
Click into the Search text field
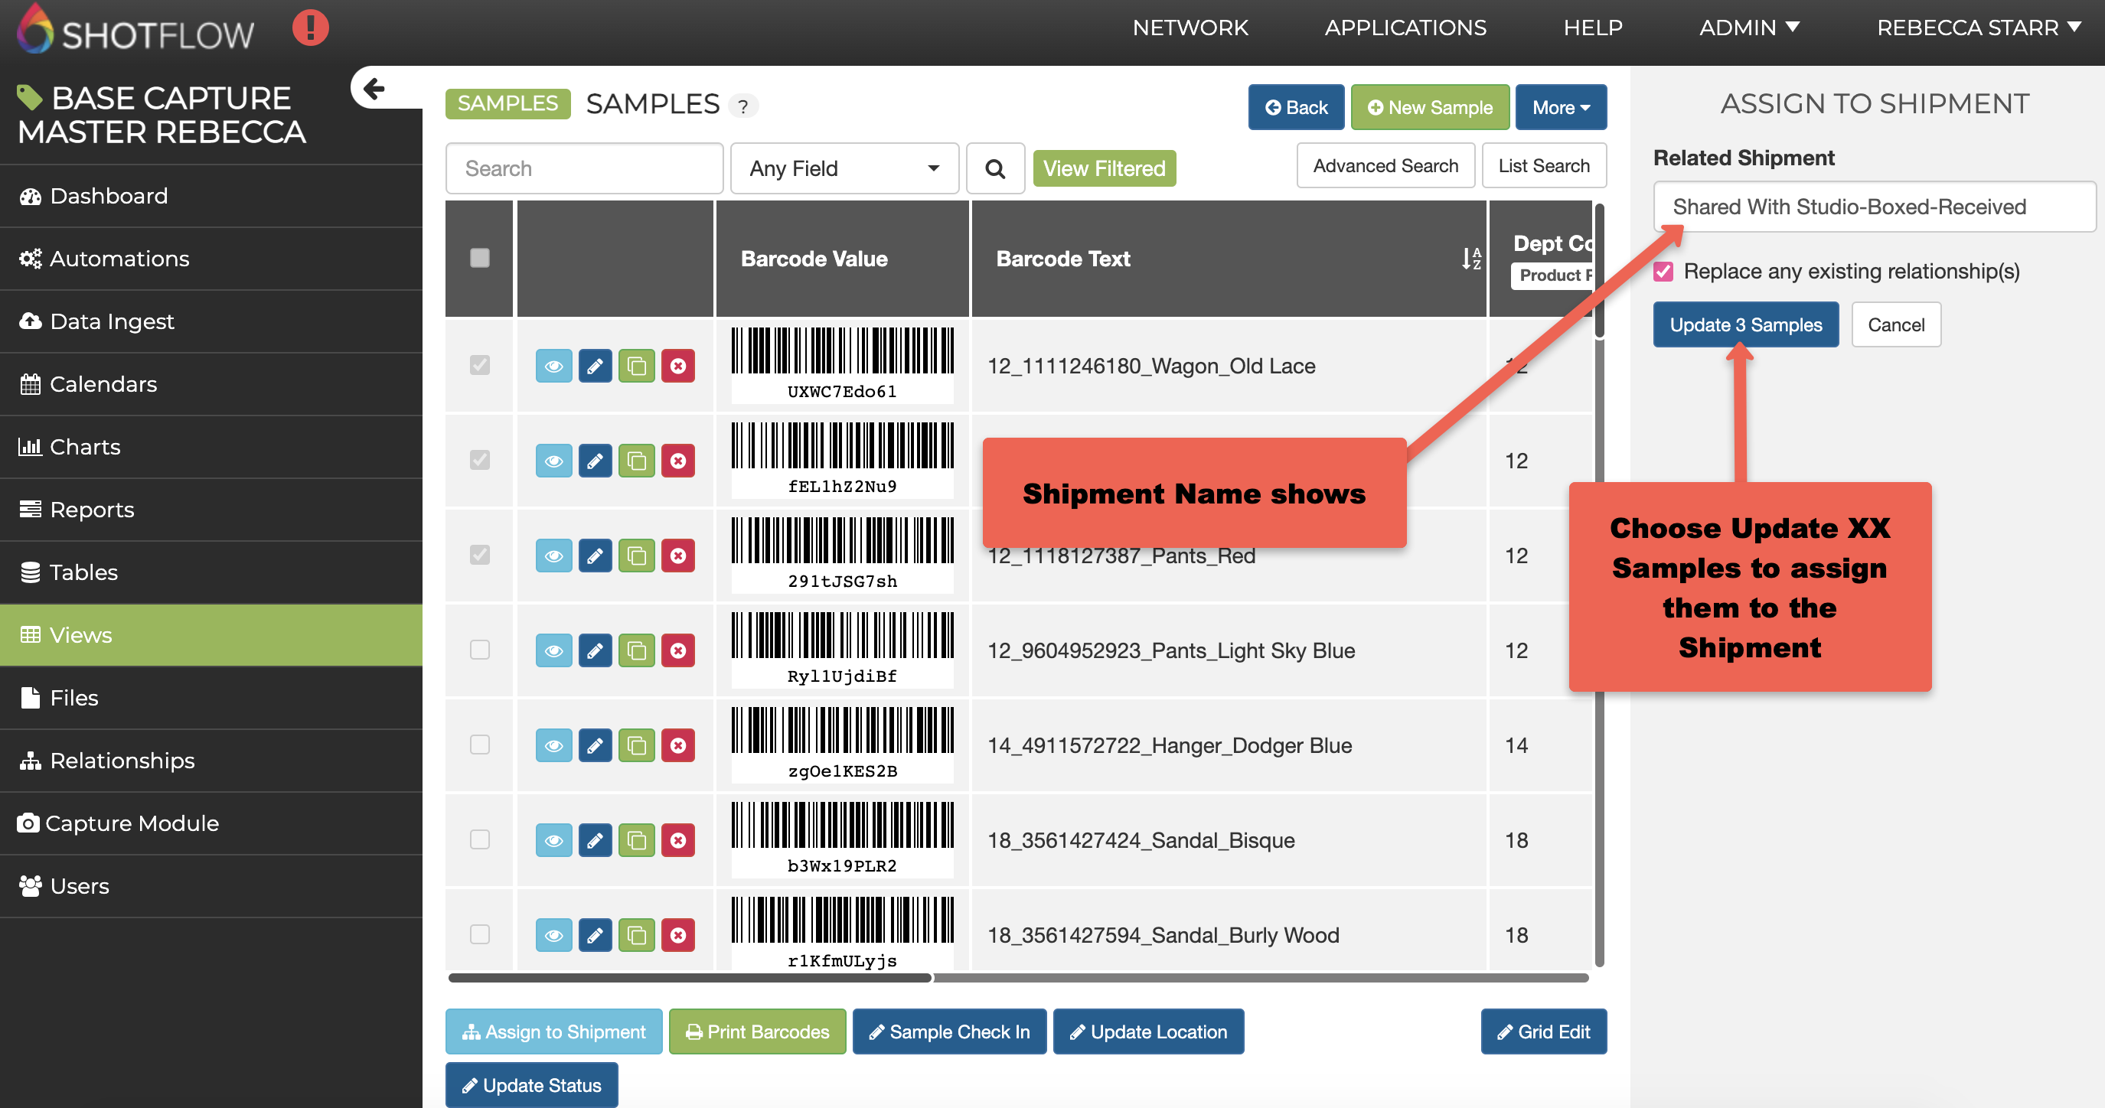pyautogui.click(x=583, y=168)
